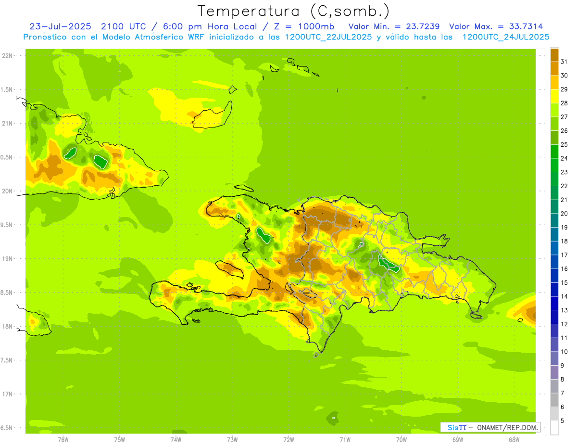The width and height of the screenshot is (577, 446).
Task: Click the '21N' latitude axis label
Action: click(7, 123)
